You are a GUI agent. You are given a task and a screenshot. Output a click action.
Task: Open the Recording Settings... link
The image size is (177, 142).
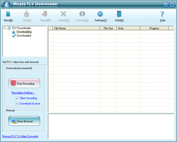coord(23,93)
